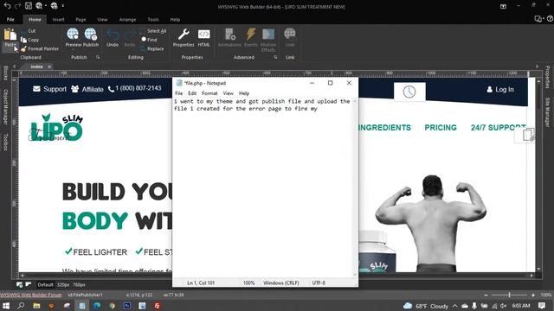
Task: Open the Properties side panel on right
Action: pyautogui.click(x=547, y=77)
